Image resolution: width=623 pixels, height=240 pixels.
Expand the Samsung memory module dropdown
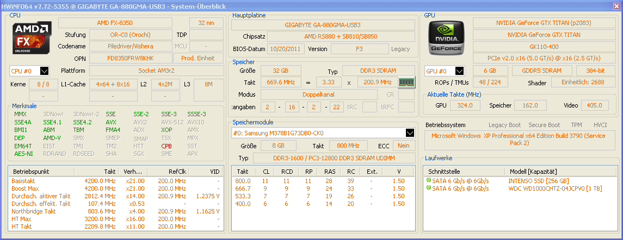click(410, 133)
